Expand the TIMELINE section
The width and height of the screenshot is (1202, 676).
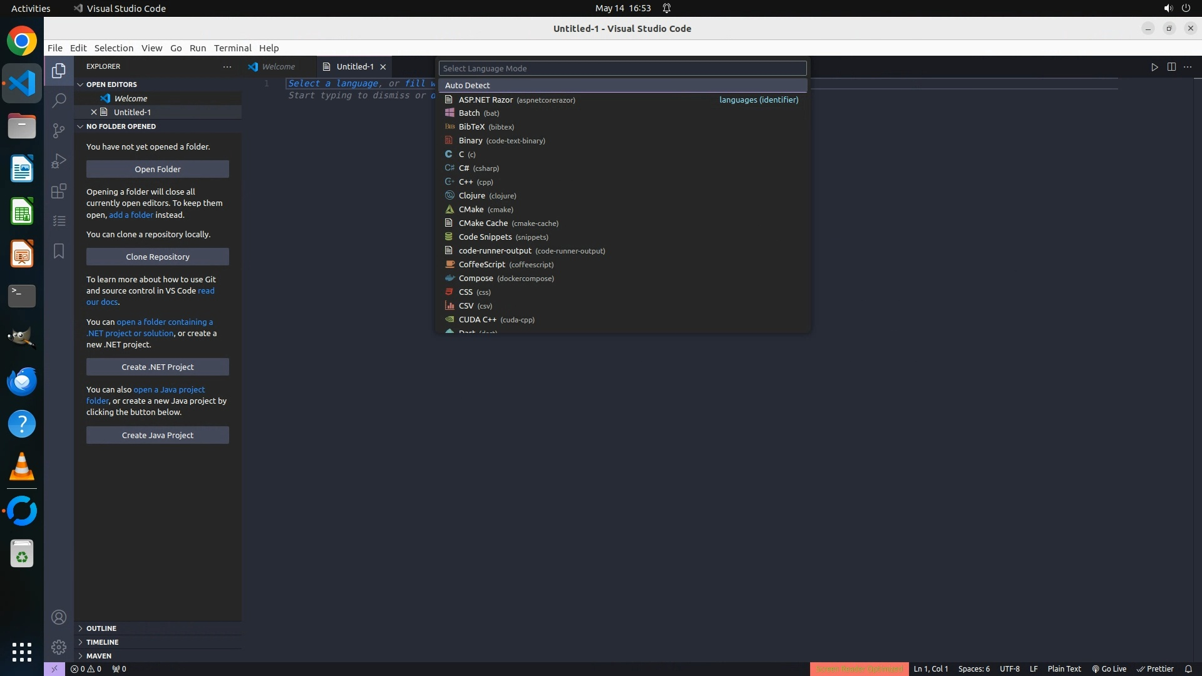click(x=102, y=642)
